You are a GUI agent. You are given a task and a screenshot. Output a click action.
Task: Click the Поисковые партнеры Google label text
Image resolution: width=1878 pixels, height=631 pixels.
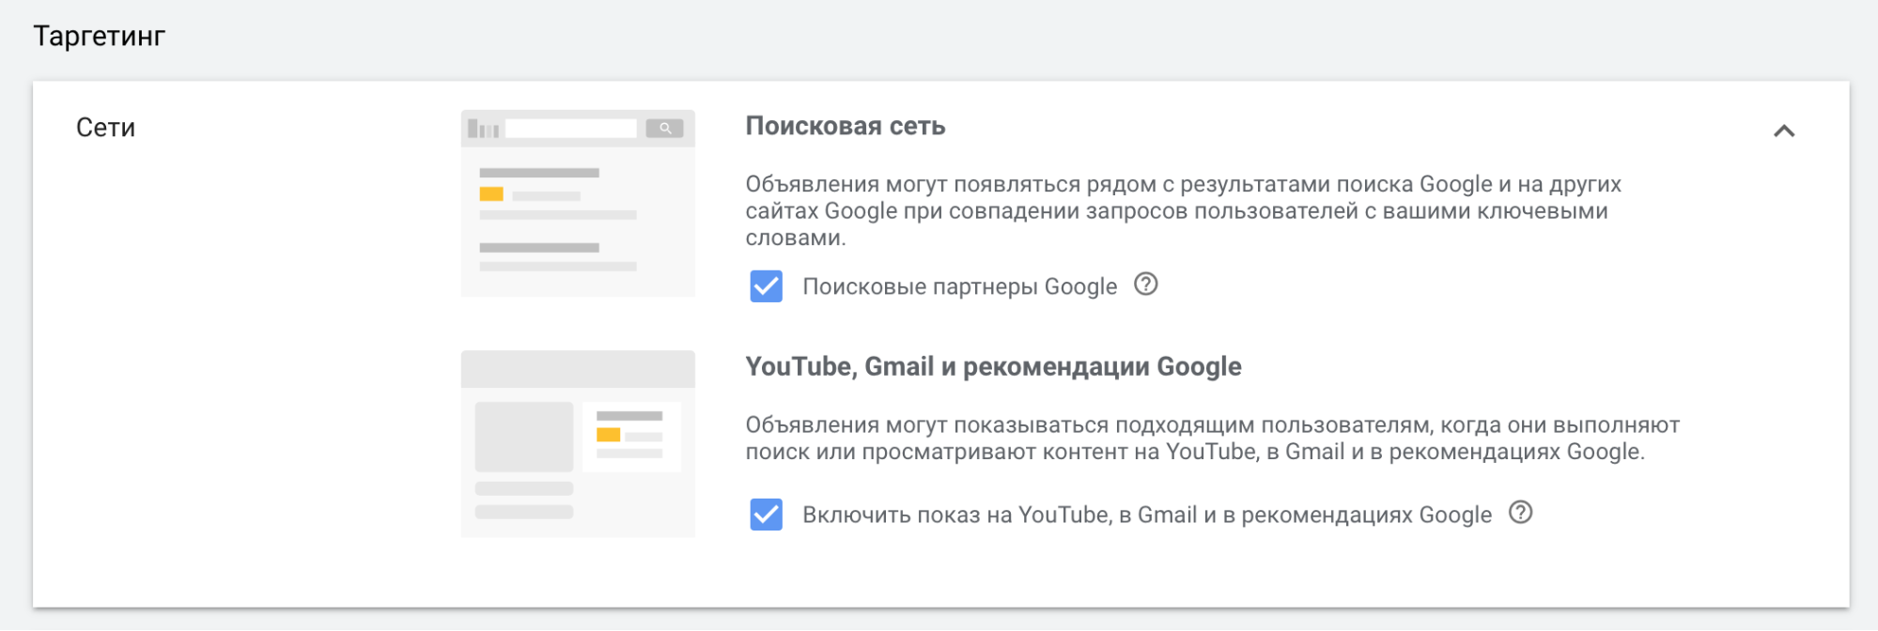coord(959,286)
